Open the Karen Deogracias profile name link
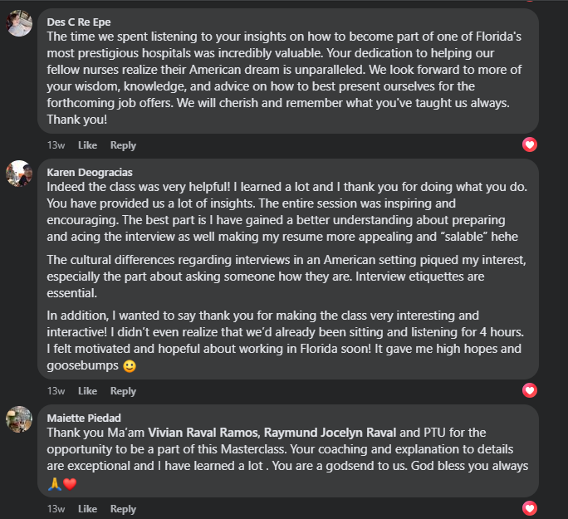 pyautogui.click(x=90, y=172)
